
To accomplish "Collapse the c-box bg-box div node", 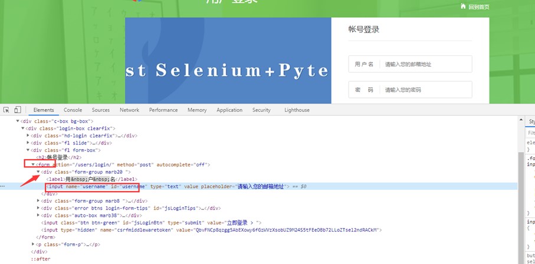I will [18, 121].
